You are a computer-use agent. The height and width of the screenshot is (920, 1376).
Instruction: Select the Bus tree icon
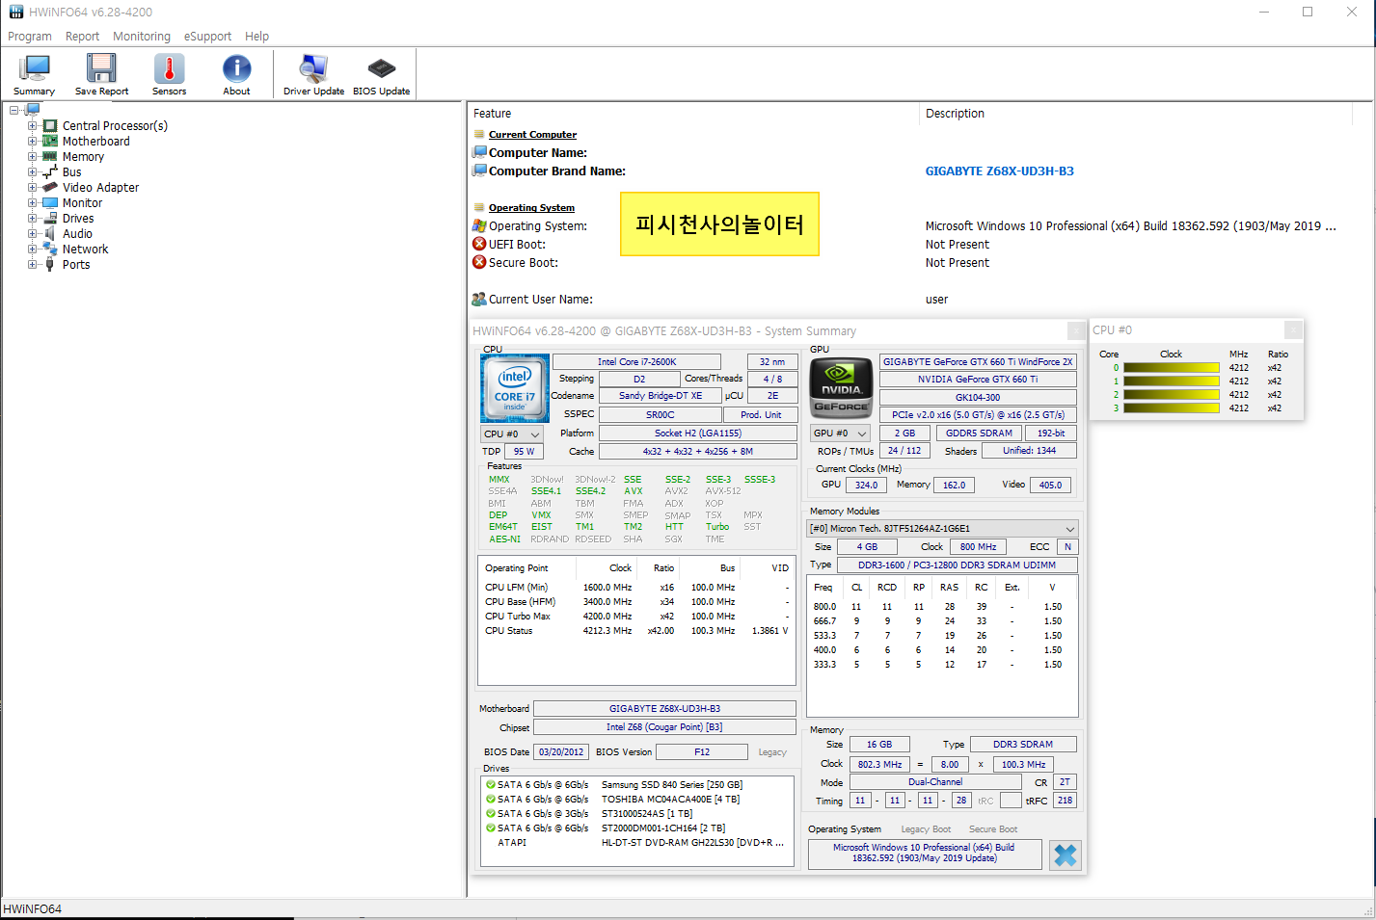[x=50, y=172]
